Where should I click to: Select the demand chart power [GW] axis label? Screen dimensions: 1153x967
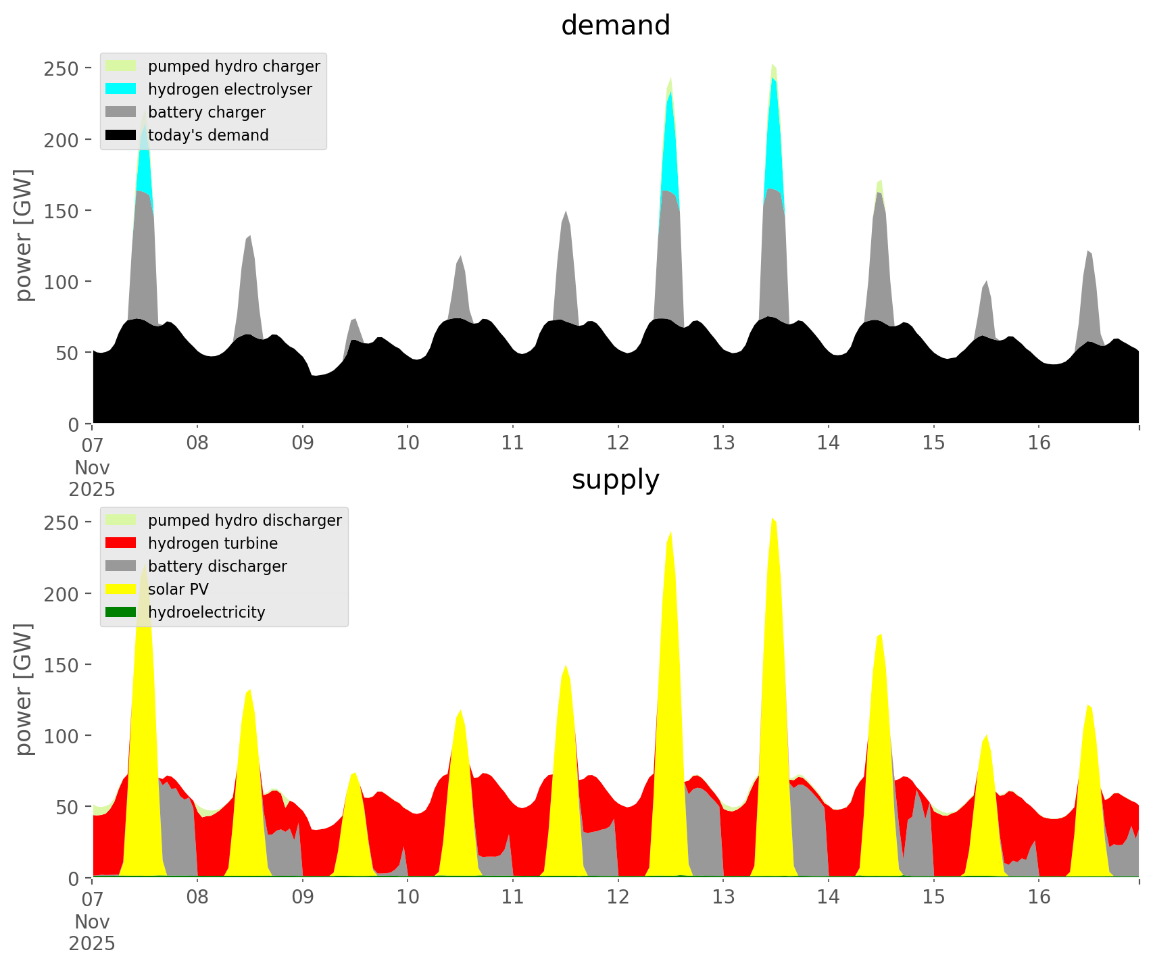pos(23,235)
